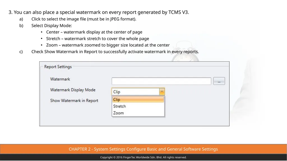Click the 'Zoom – watermark zoomed' bullet text
This screenshot has width=287, height=161.
[x=108, y=45]
